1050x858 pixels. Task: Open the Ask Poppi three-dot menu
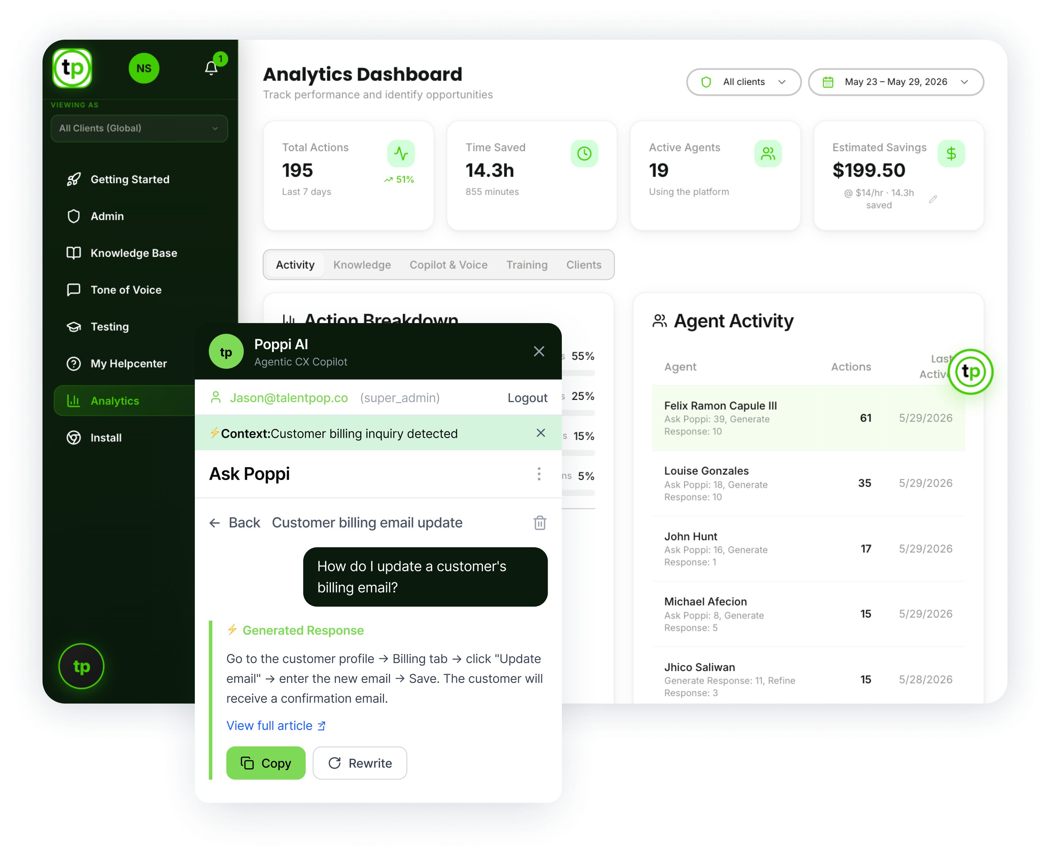(538, 474)
